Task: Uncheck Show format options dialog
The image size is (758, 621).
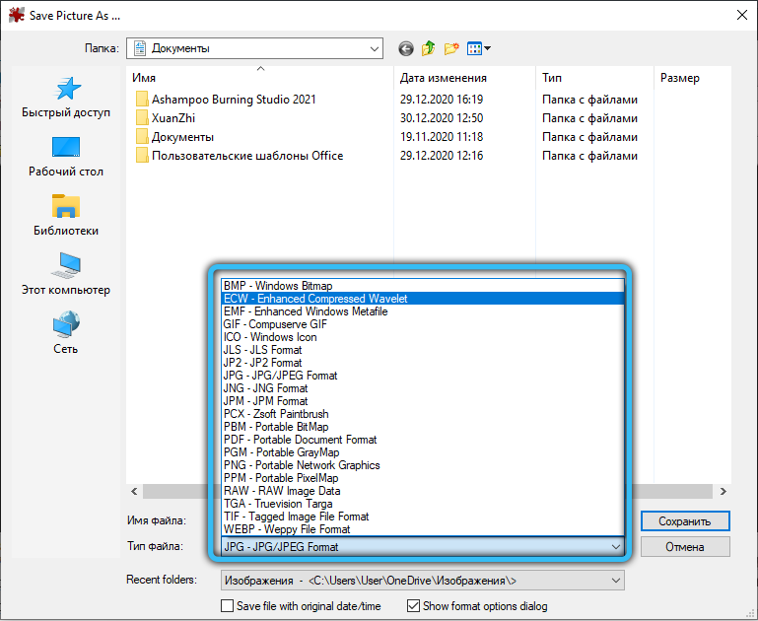Action: pyautogui.click(x=414, y=606)
